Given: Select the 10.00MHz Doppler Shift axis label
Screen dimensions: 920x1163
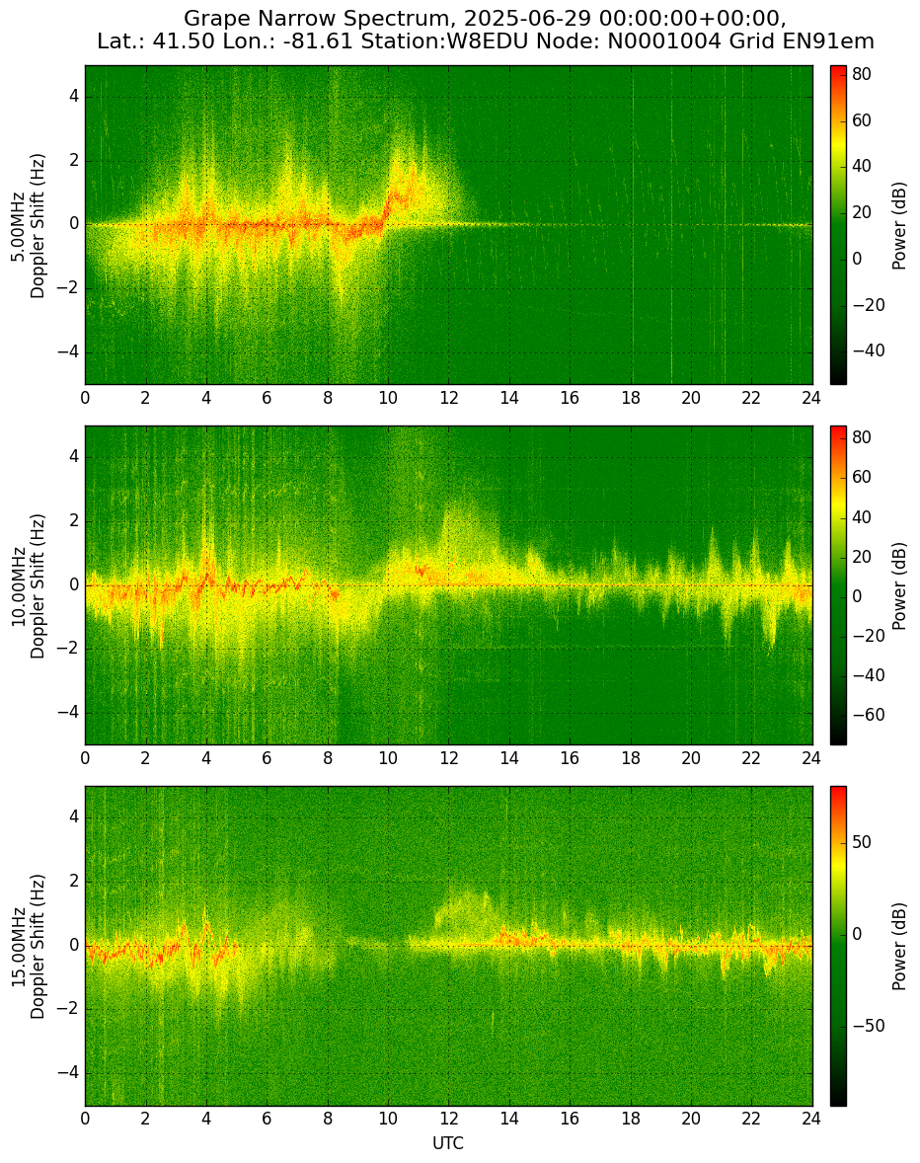Looking at the screenshot, I should click(x=27, y=586).
